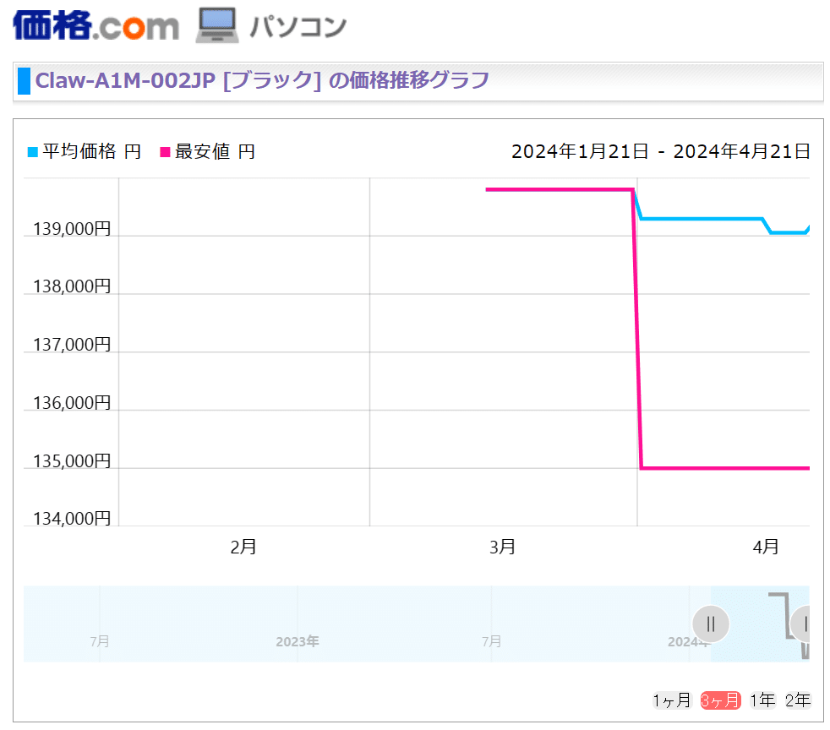Click the 2023年 marker in the navigator

point(297,641)
